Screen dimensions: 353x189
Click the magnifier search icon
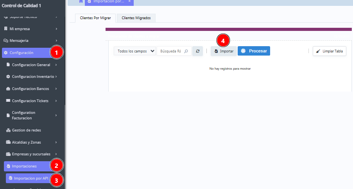pos(186,51)
